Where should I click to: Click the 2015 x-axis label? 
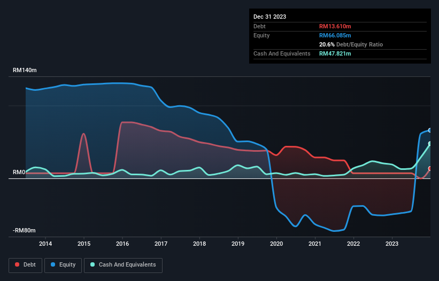(x=84, y=244)
